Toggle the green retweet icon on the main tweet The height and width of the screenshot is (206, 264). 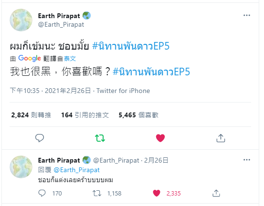pyautogui.click(x=100, y=138)
